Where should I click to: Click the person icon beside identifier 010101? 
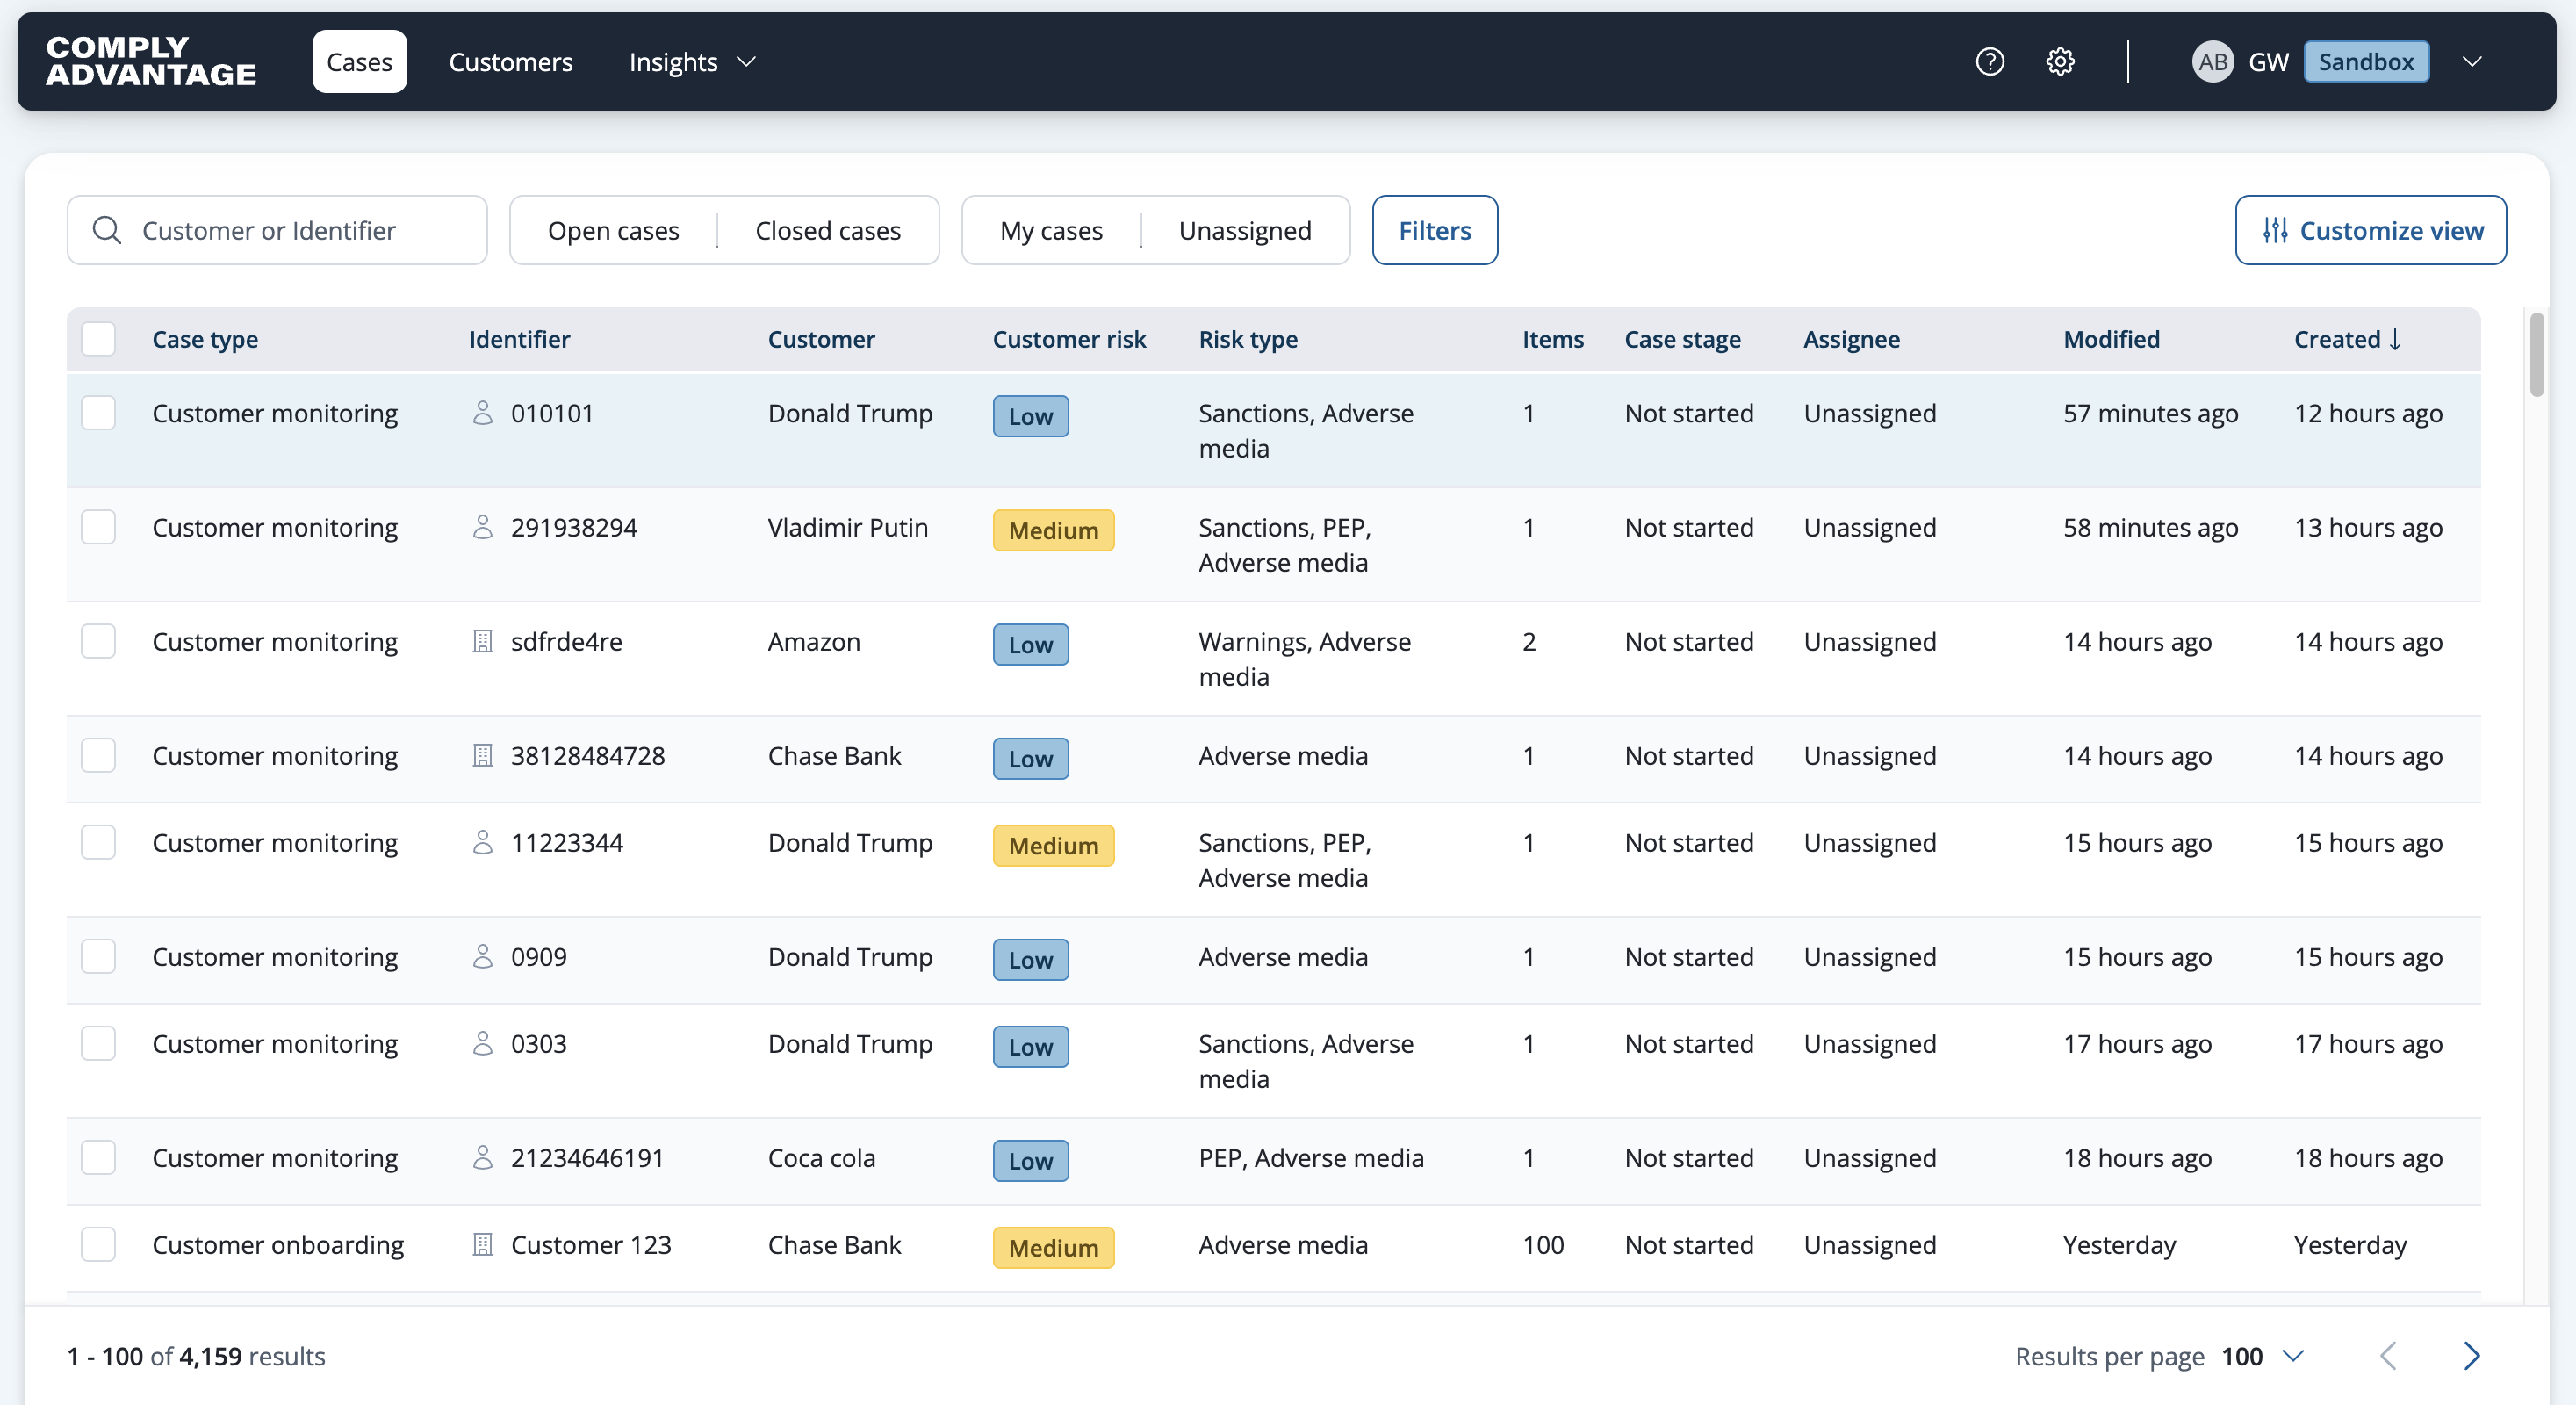[x=482, y=413]
